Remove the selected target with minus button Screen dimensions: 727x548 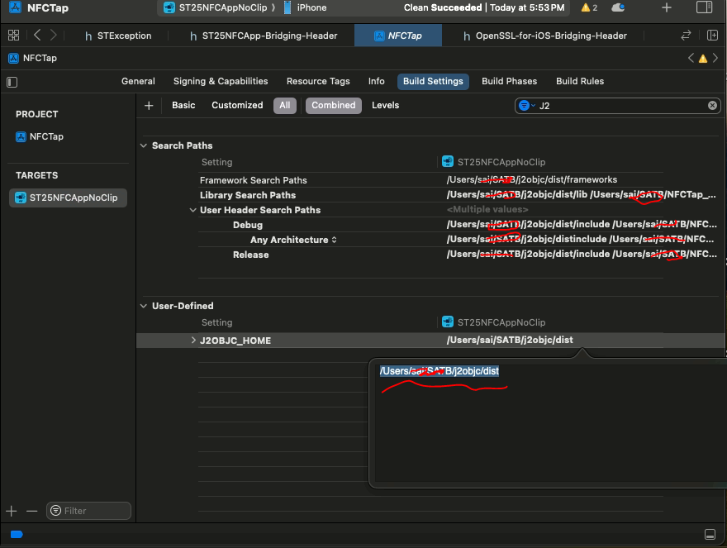coord(31,511)
